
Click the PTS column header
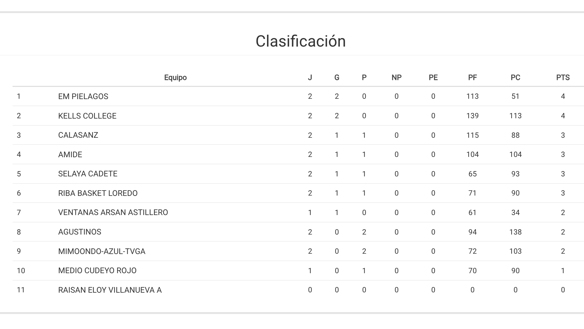click(563, 78)
